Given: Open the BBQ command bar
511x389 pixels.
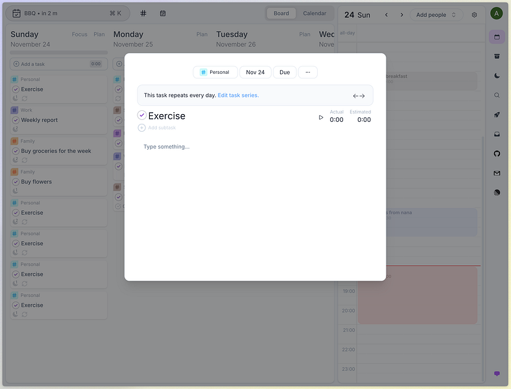Looking at the screenshot, I should pyautogui.click(x=68, y=14).
